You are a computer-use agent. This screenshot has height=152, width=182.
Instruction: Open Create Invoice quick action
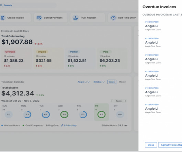pos(15,18)
